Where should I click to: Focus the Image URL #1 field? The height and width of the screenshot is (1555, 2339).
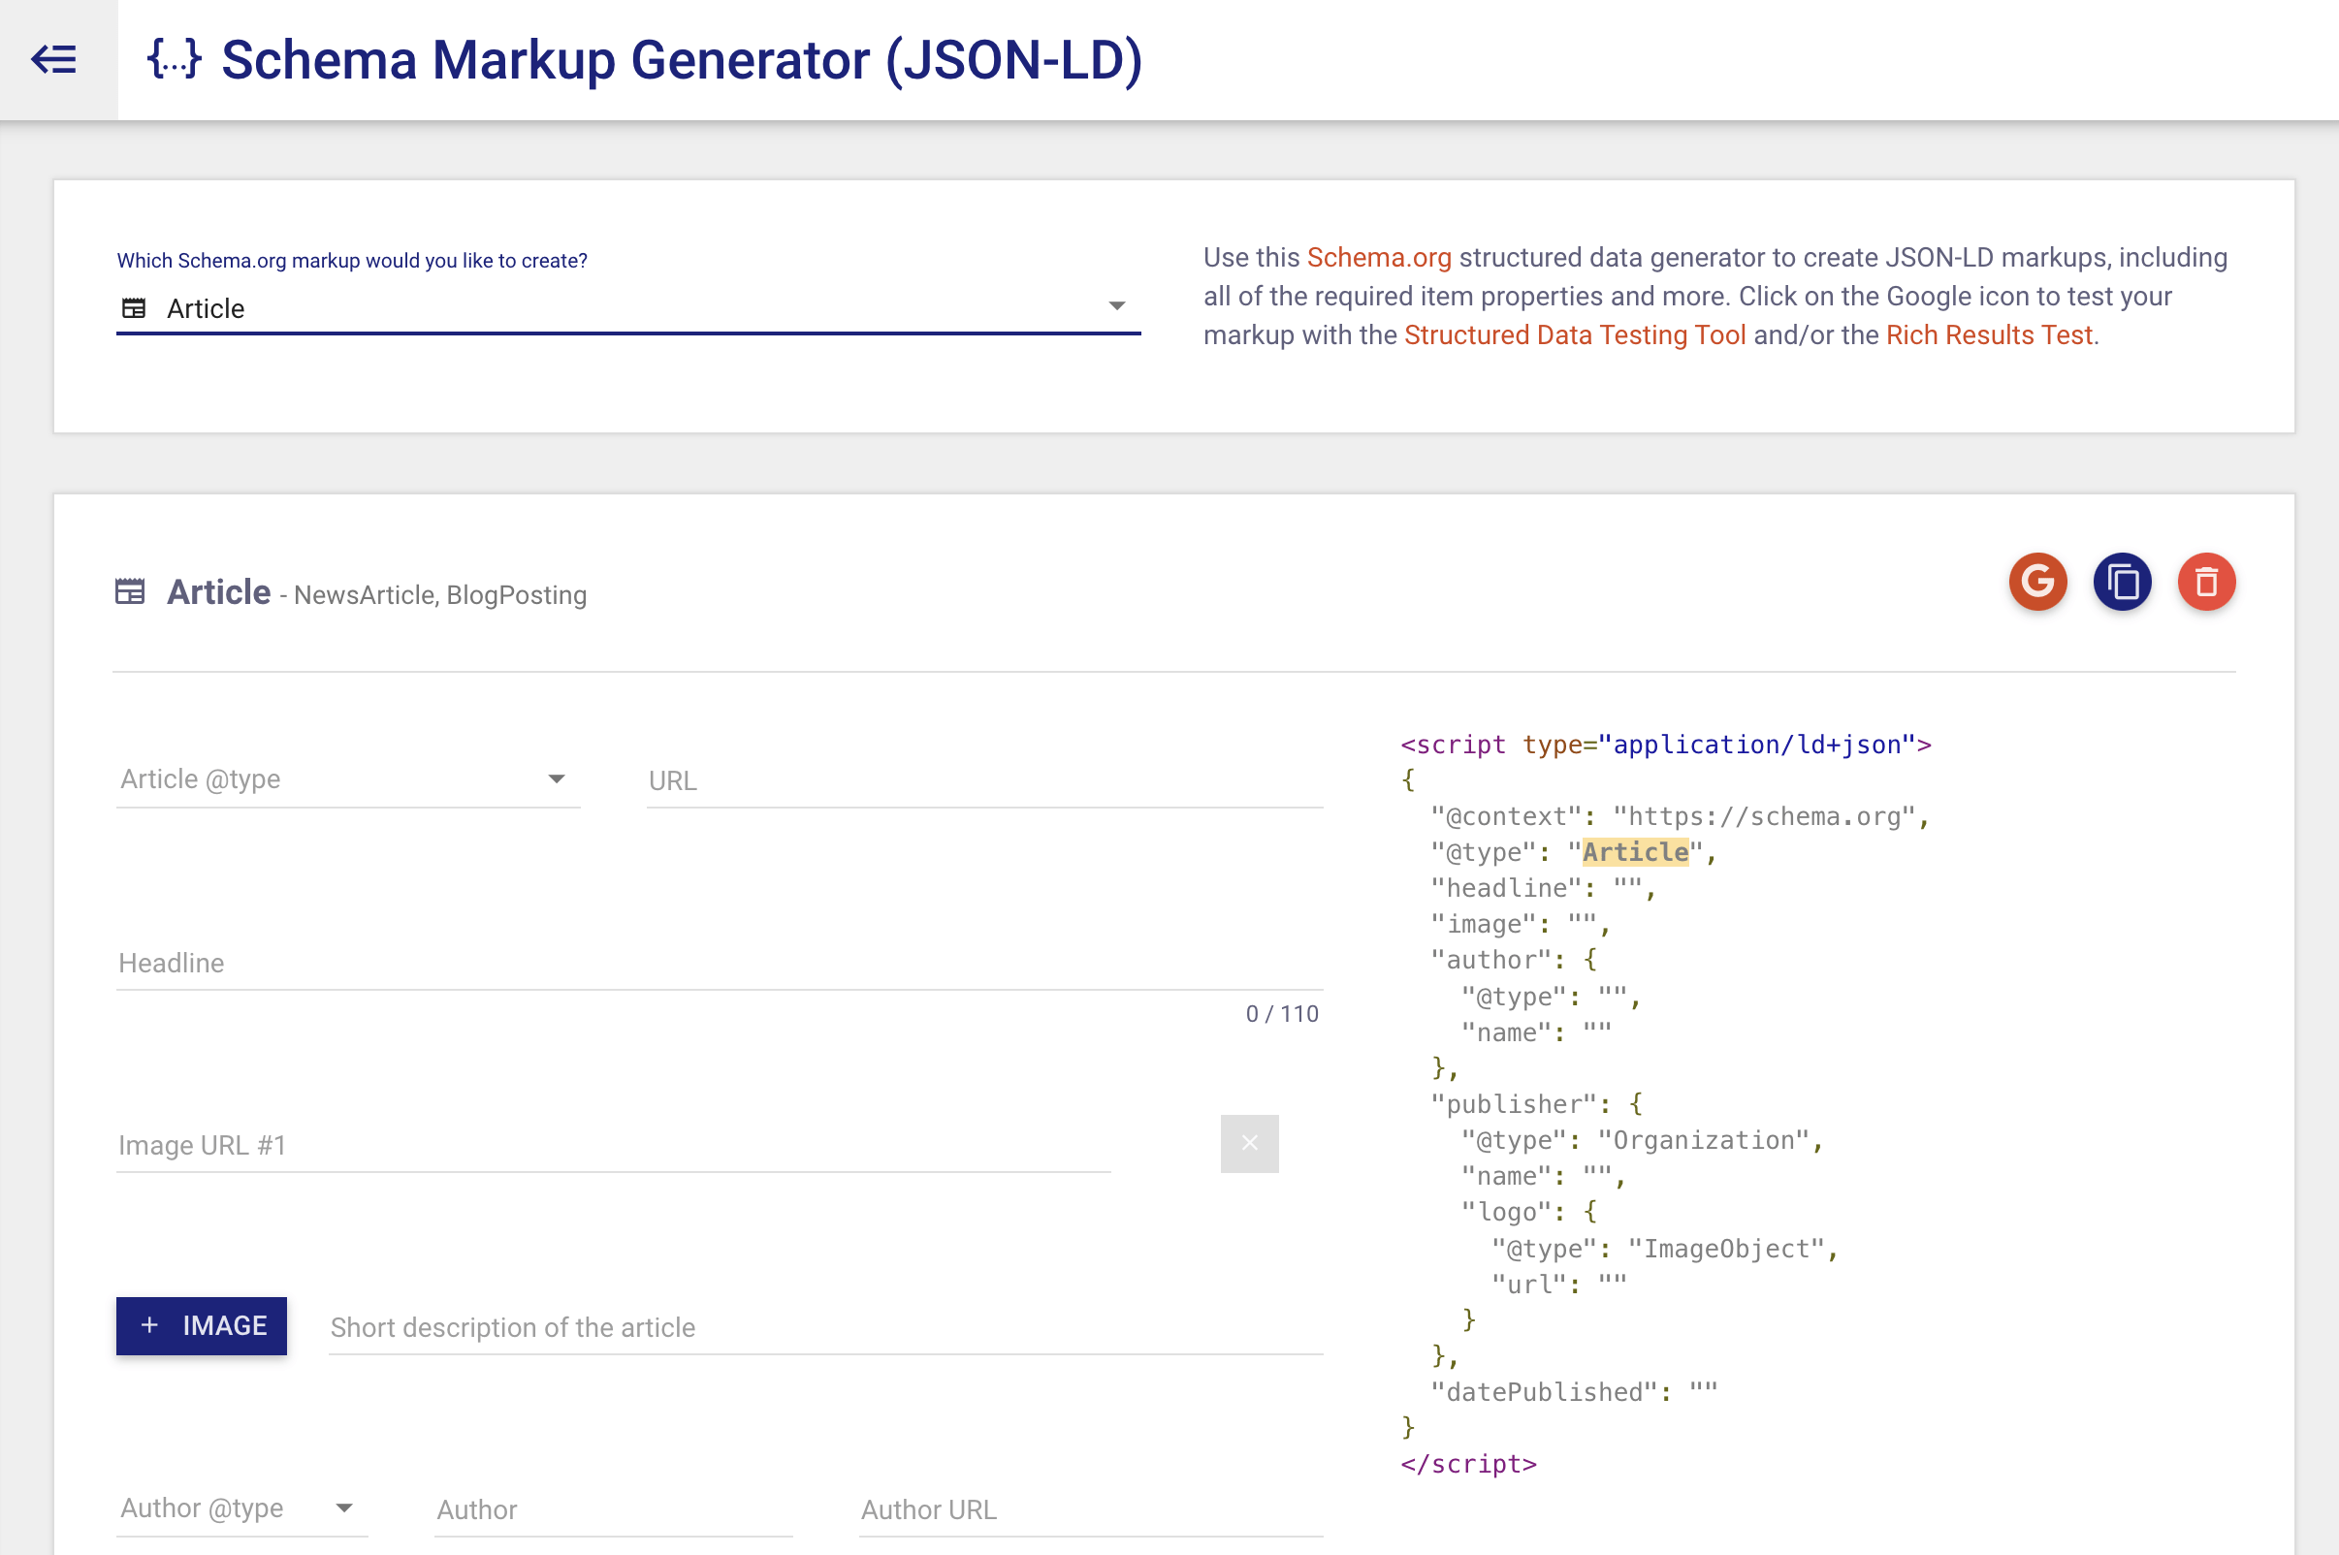coord(613,1146)
